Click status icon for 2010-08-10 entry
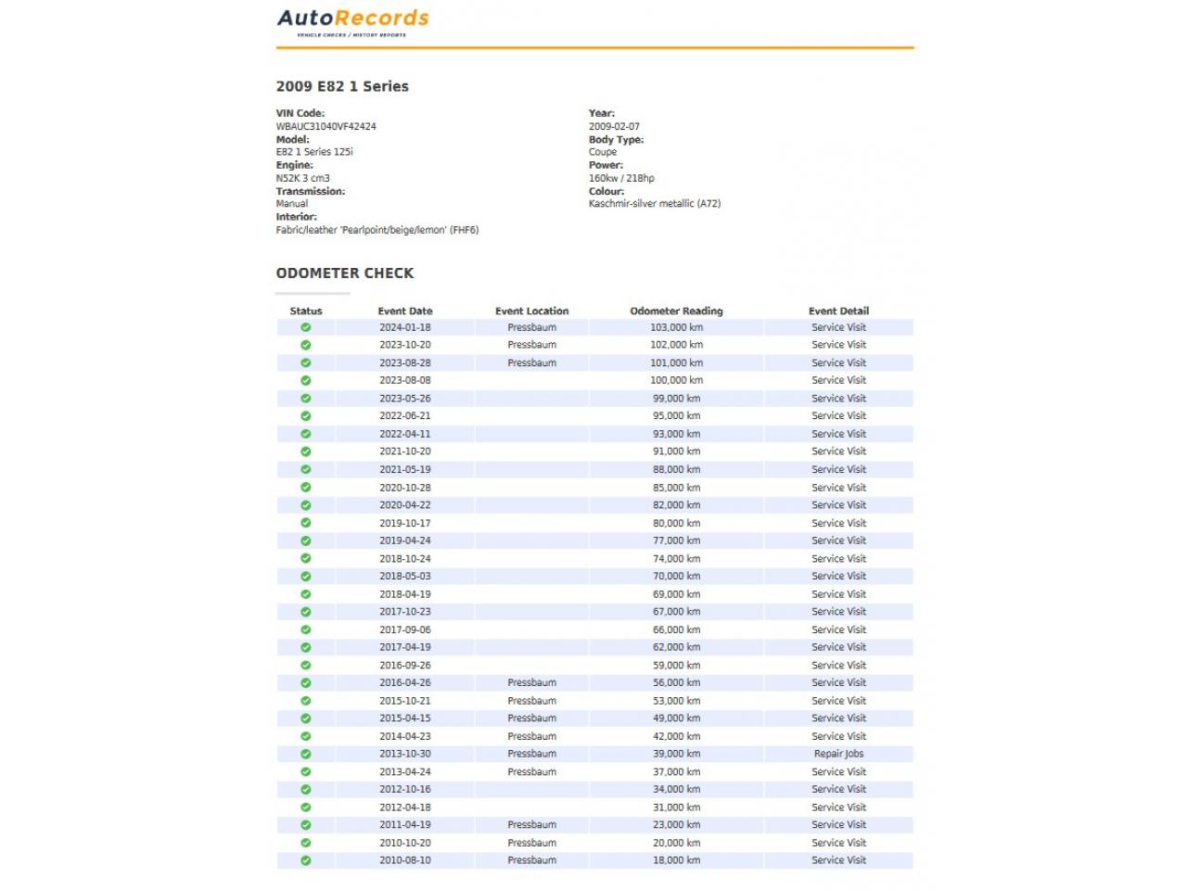Viewport: 1187px width, 890px height. pyautogui.click(x=306, y=860)
